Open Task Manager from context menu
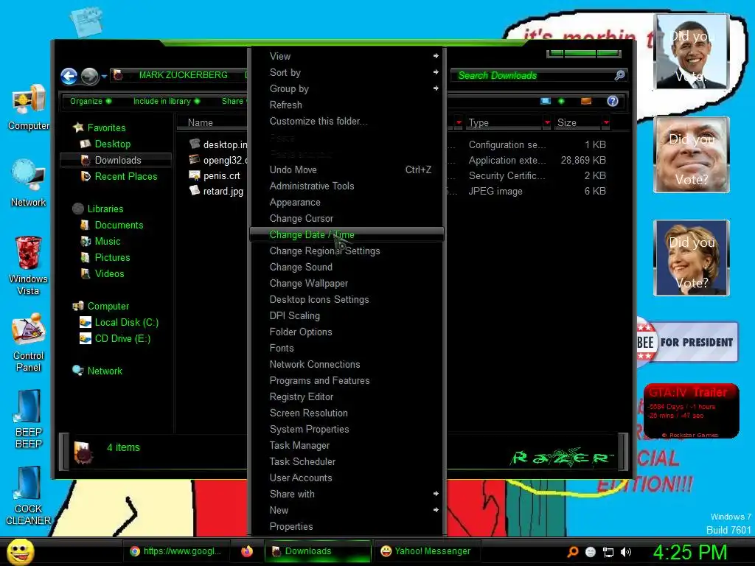The height and width of the screenshot is (566, 755). click(x=347, y=445)
